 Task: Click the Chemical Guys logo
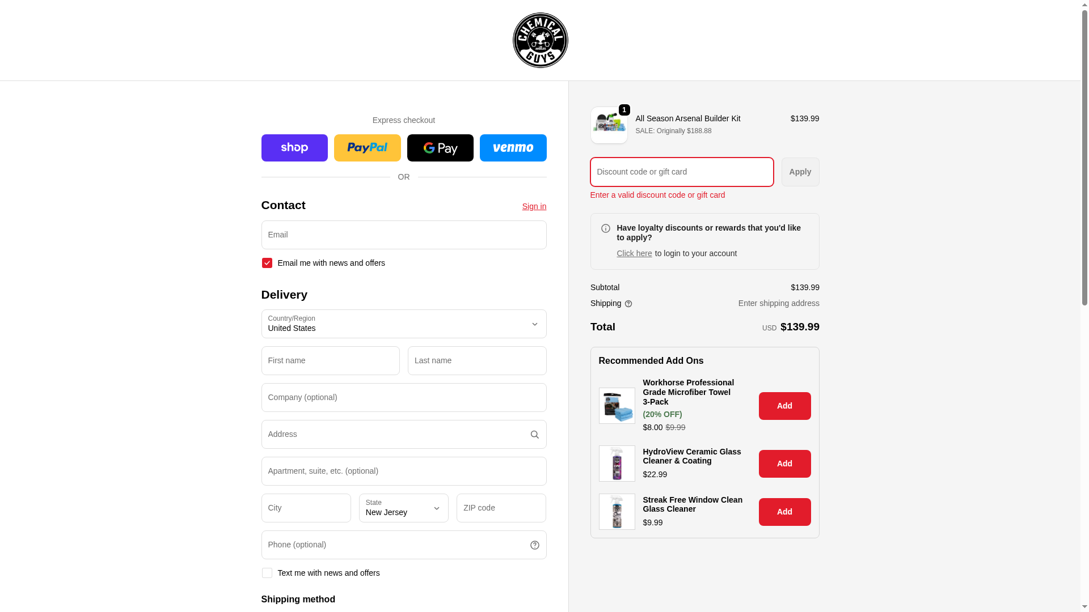coord(540,40)
